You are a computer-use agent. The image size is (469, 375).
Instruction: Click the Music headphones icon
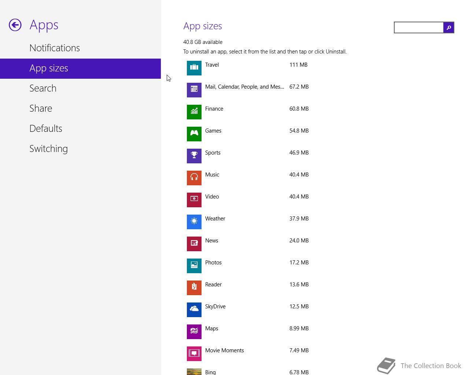pos(194,178)
